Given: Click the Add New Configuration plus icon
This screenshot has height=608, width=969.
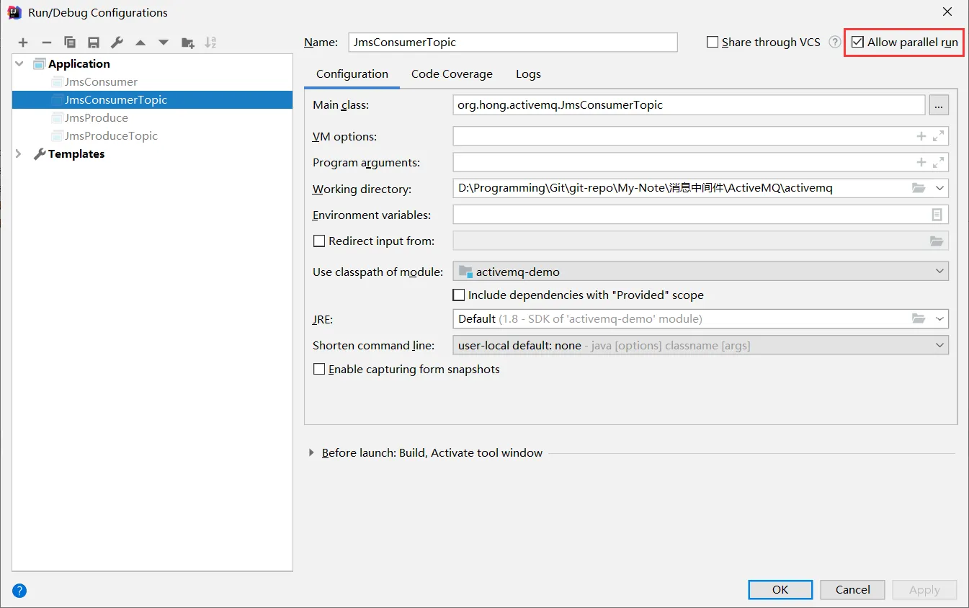Looking at the screenshot, I should click(x=23, y=43).
